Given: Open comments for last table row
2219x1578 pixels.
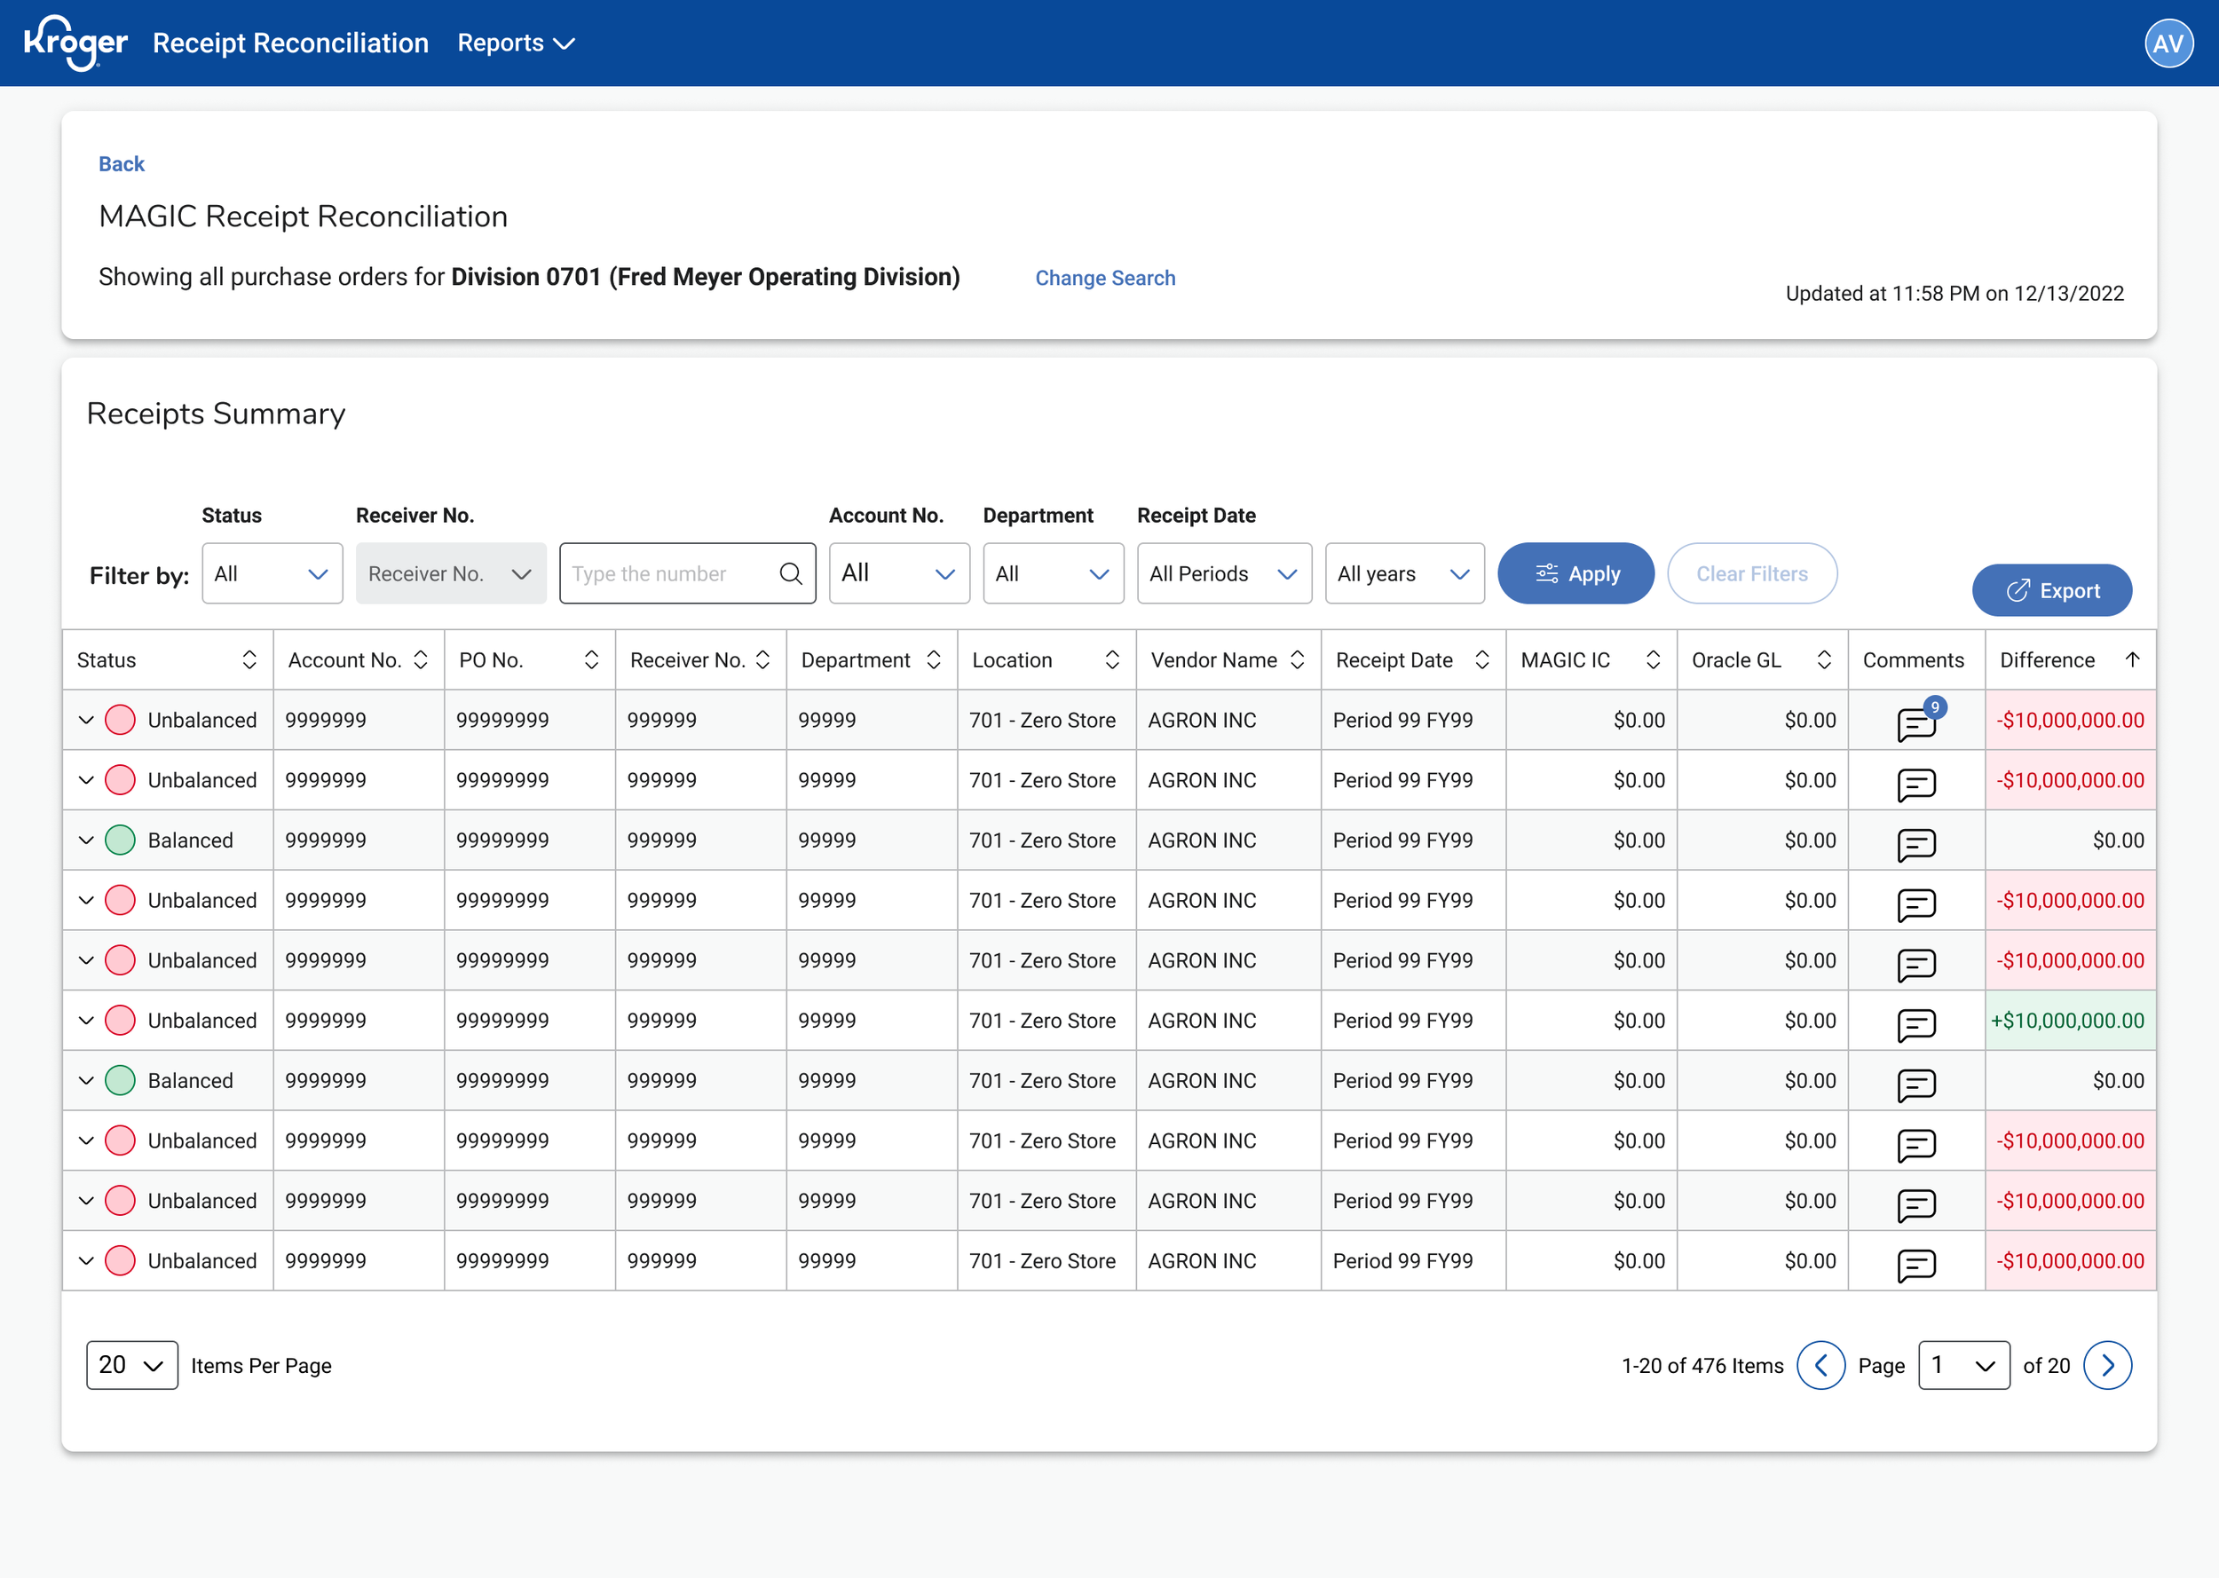Looking at the screenshot, I should [1915, 1264].
